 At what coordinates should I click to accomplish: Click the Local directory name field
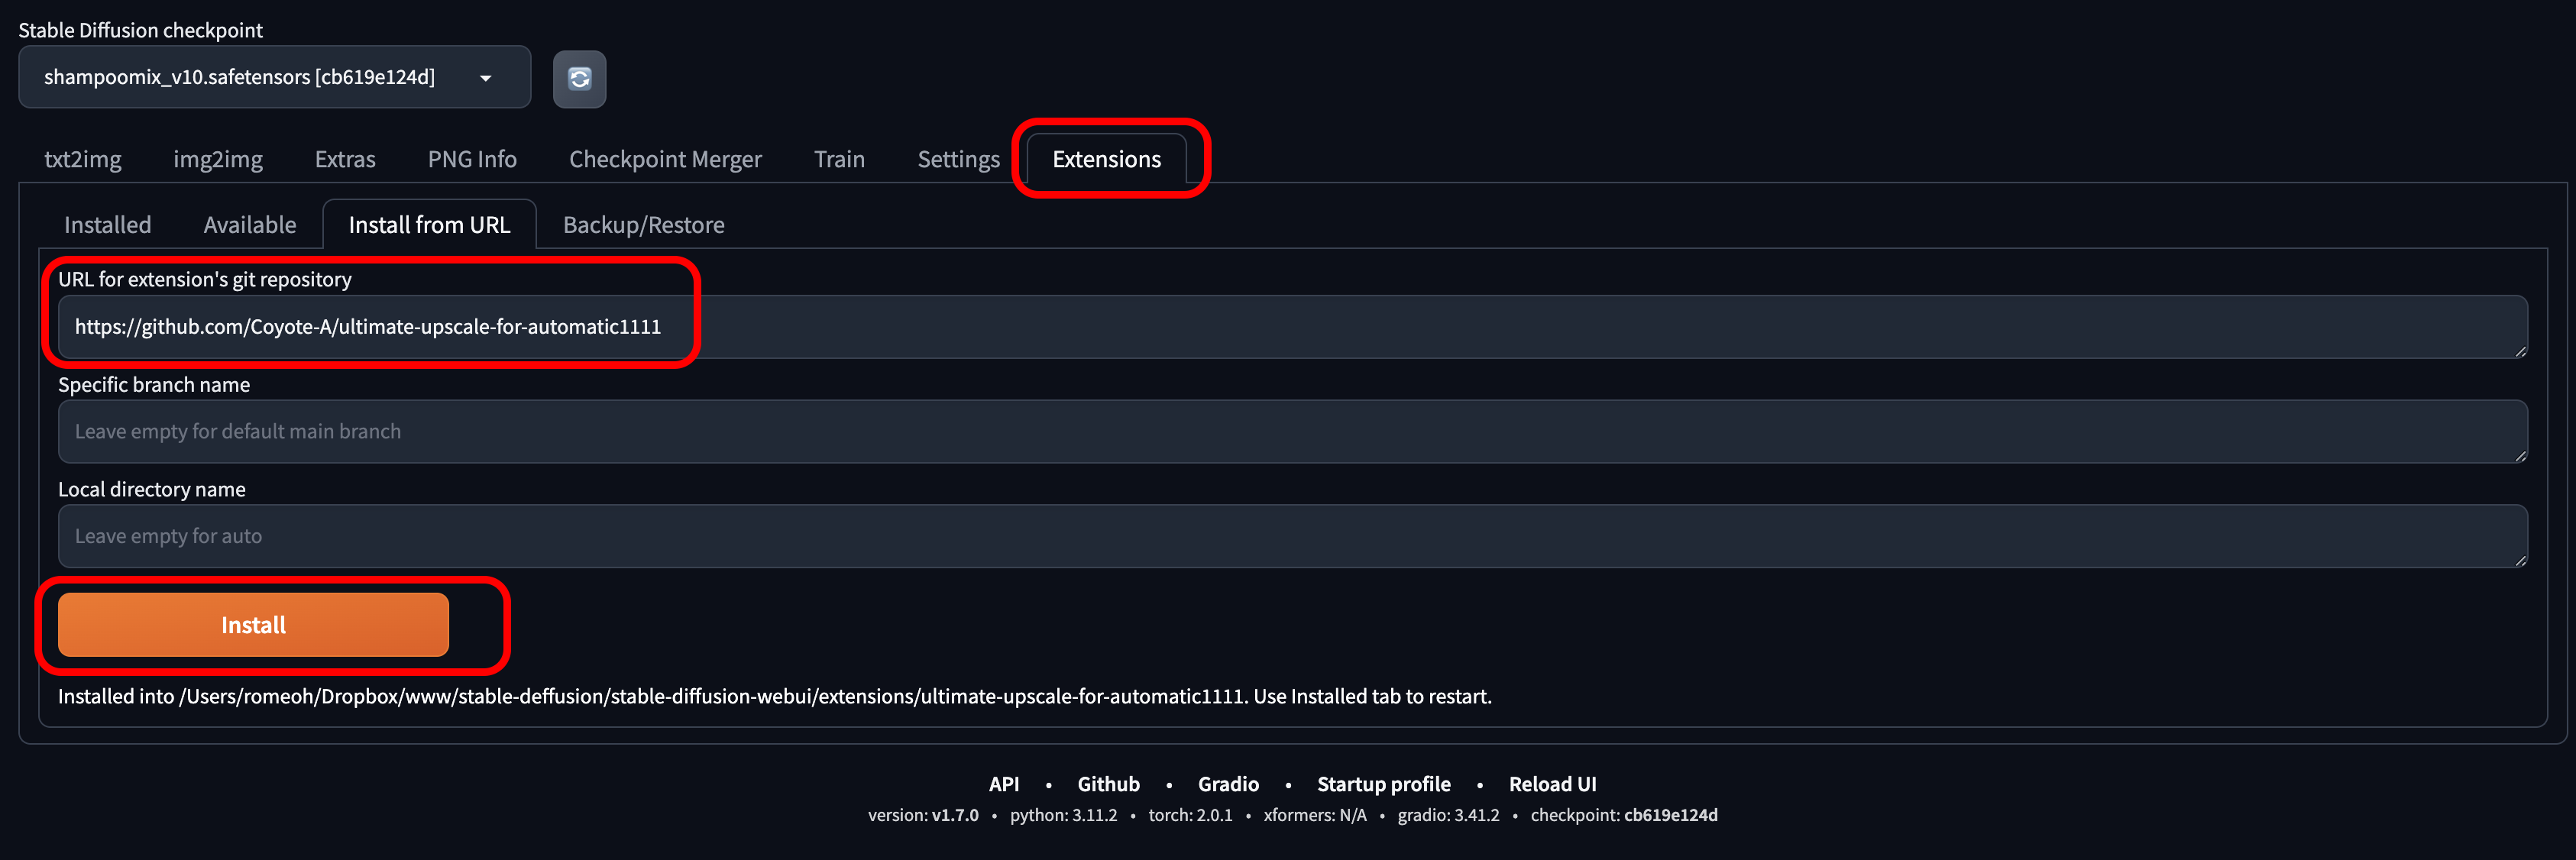[x=1290, y=536]
